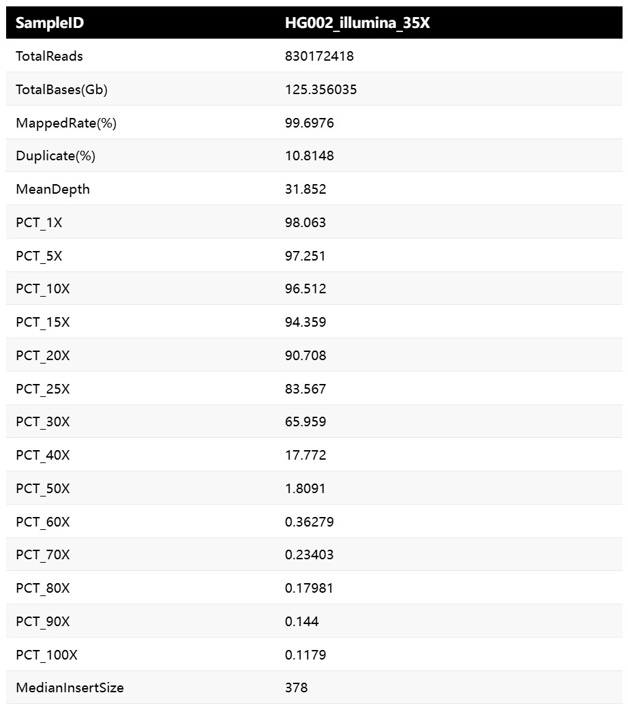
Task: Click the PCT_60X row label
Action: pyautogui.click(x=43, y=522)
